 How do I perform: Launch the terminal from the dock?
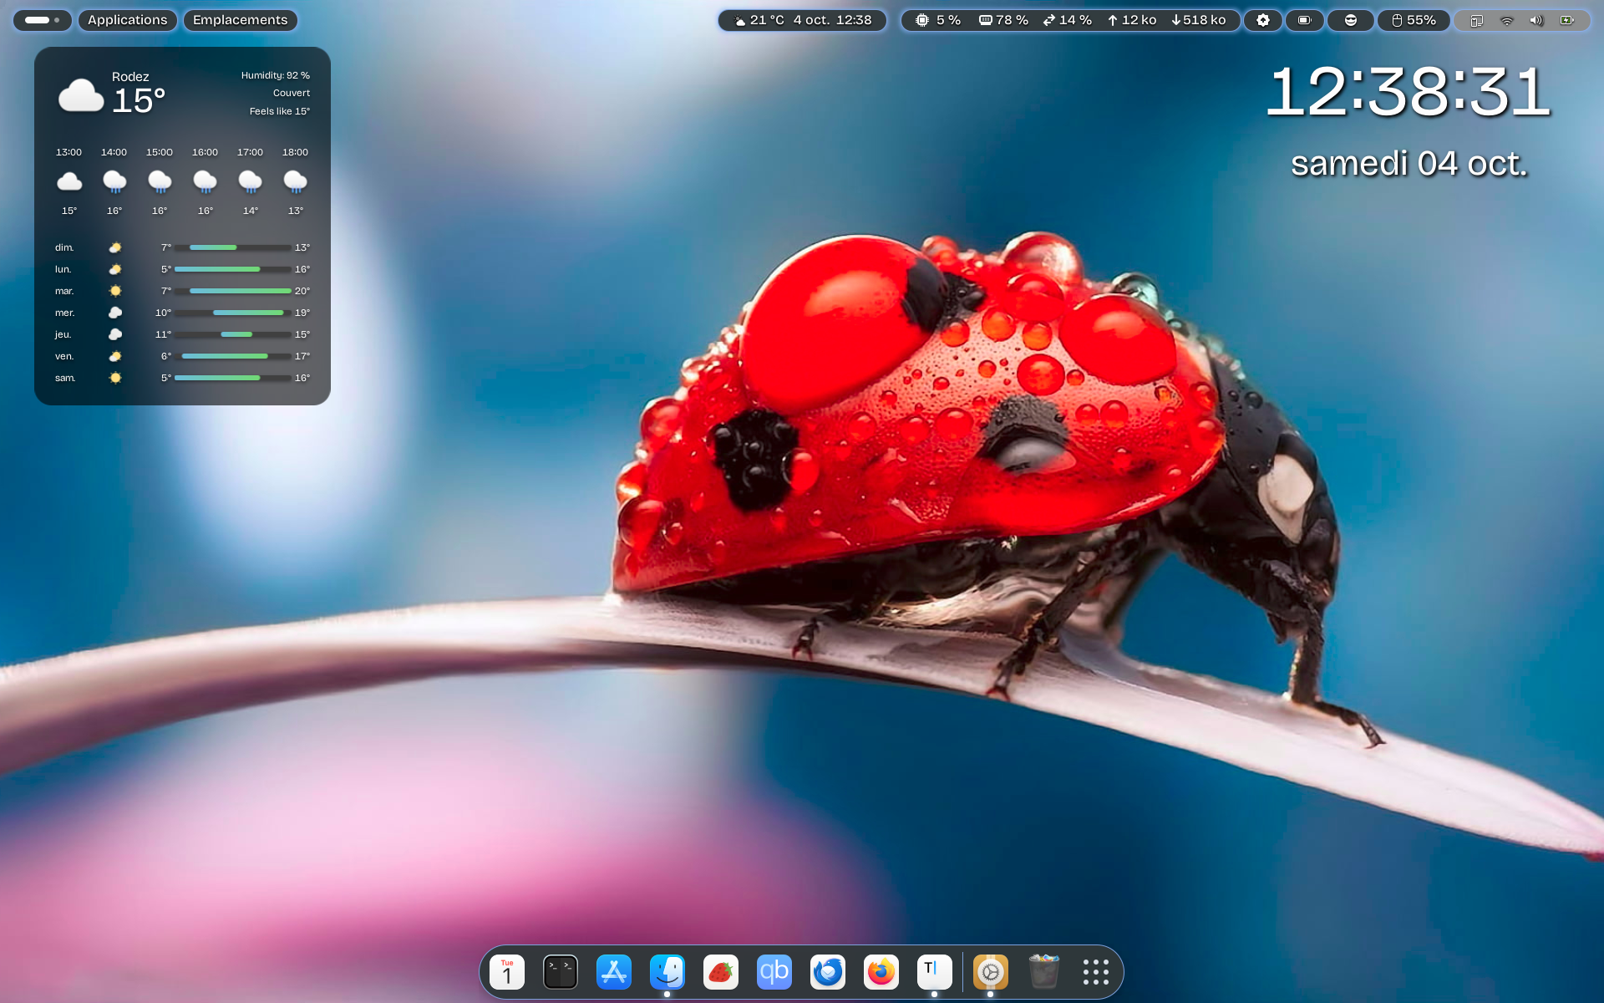[561, 972]
